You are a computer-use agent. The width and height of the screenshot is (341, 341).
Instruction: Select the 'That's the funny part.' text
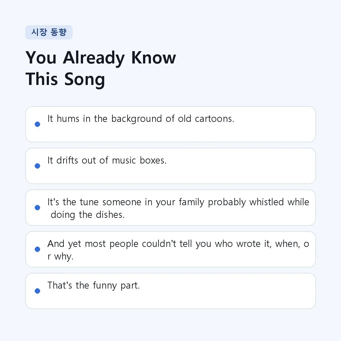[93, 285]
